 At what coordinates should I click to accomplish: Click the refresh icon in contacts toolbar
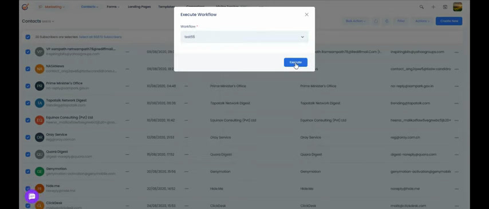click(x=376, y=21)
